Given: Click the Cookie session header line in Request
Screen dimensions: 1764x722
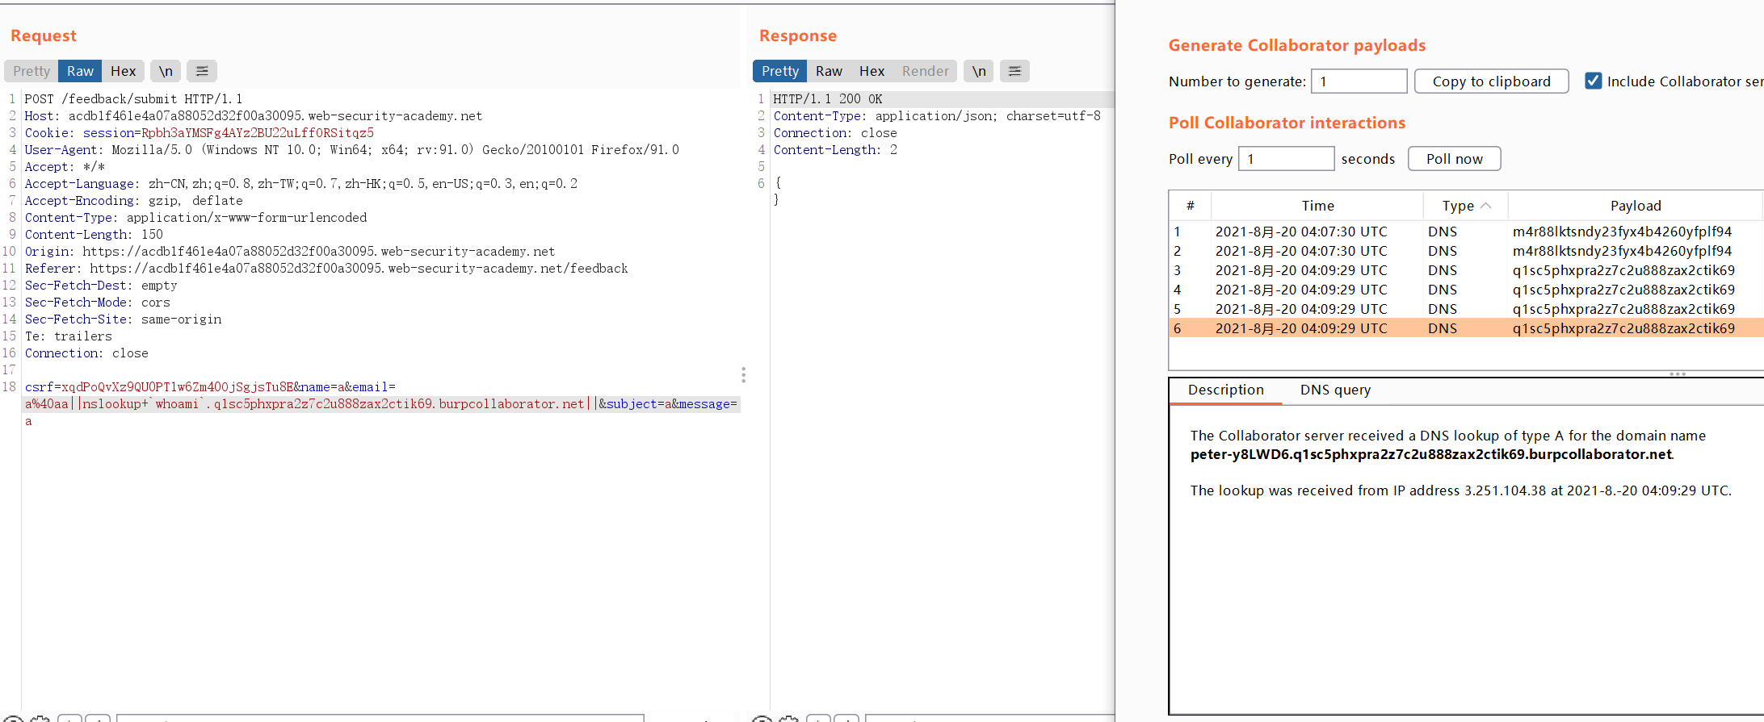Looking at the screenshot, I should 199,133.
